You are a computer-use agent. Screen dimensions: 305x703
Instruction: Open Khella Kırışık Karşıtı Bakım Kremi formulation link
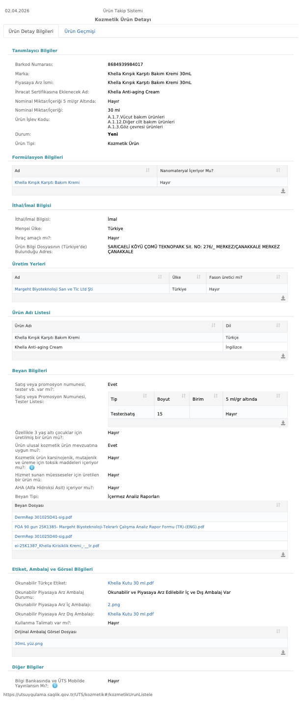click(x=47, y=182)
